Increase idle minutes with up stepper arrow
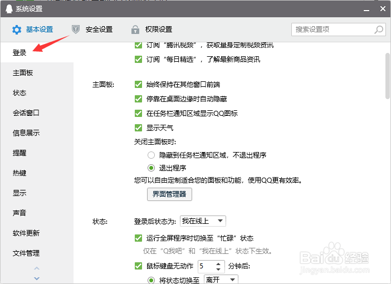391x284 pixels. click(218, 264)
